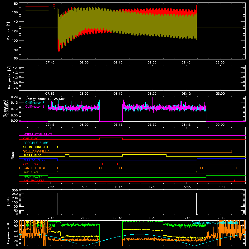Click the 4.4 tick on Roll period axis
This screenshot has width=249, height=249.
15,68
